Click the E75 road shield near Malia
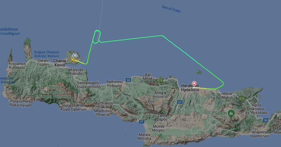The width and height of the screenshot is (281, 147). click(x=242, y=99)
